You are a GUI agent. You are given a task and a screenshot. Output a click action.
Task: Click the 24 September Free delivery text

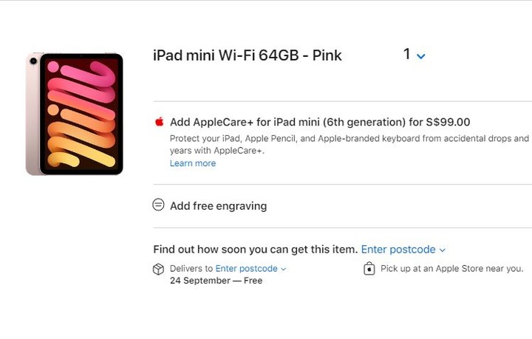[x=216, y=281]
